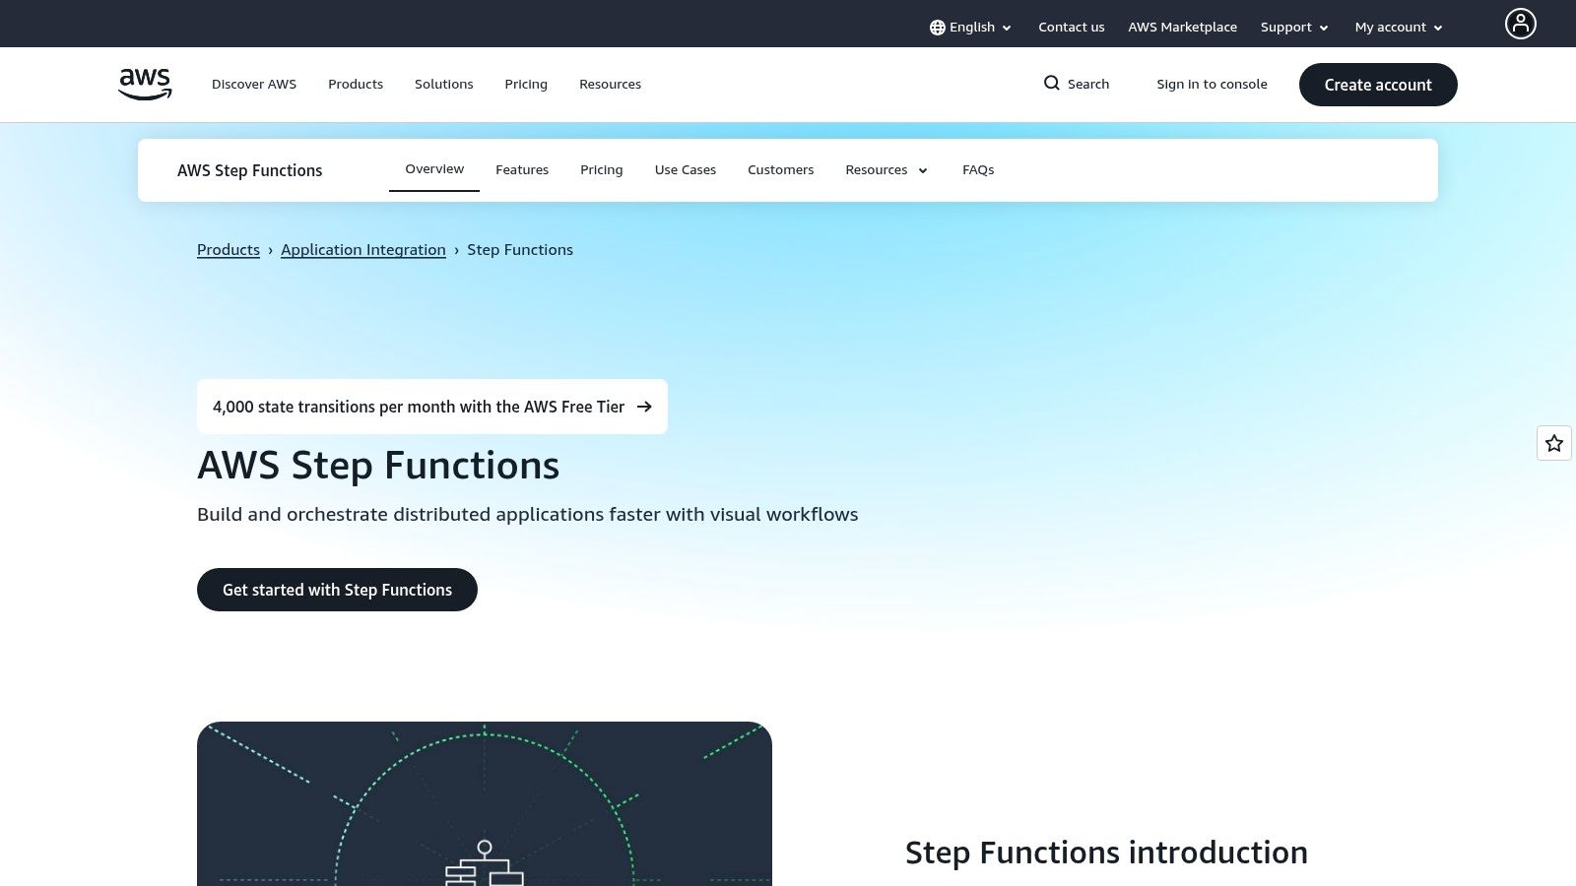
Task: Switch to the Features tab
Action: tap(522, 169)
